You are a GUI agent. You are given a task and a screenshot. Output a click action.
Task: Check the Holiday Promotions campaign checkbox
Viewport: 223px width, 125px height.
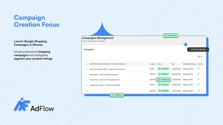coord(87,85)
